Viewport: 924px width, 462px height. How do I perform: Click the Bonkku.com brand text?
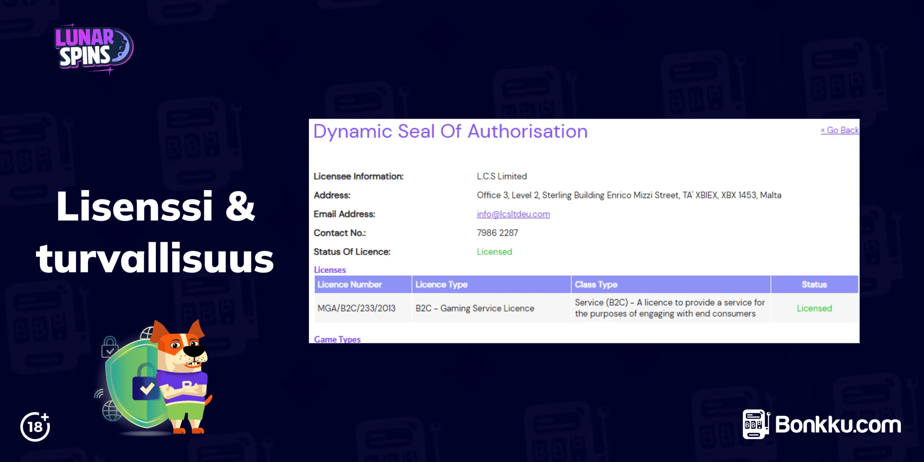[x=838, y=425]
